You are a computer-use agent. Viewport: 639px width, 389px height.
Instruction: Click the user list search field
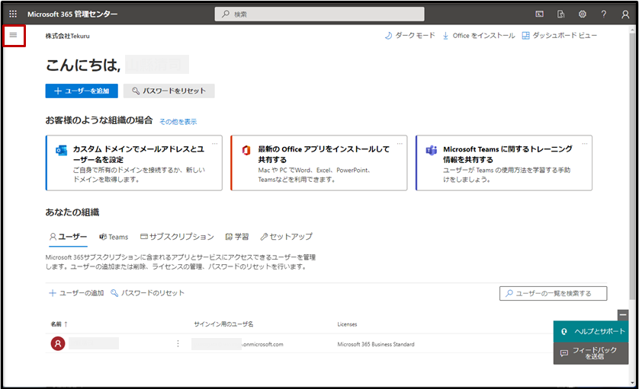coord(553,293)
